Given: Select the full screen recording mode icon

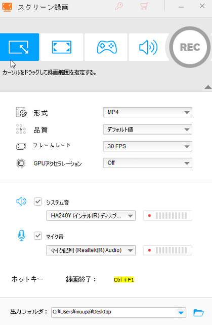Looking at the screenshot, I should click(x=62, y=47).
